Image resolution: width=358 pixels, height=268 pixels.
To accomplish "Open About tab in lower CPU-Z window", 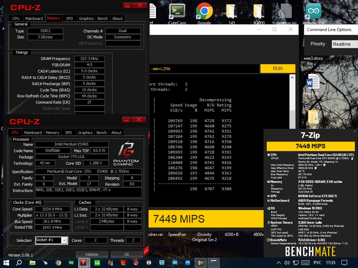I will (116, 132).
